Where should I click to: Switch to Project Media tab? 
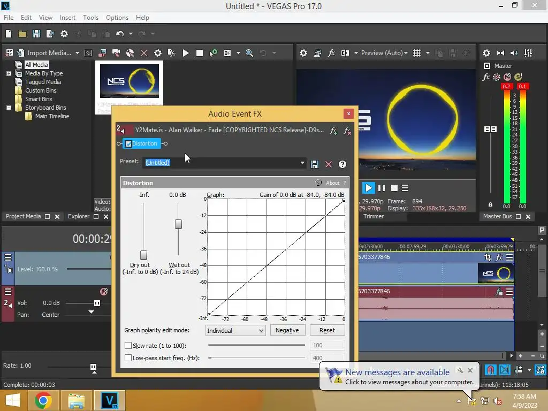pyautogui.click(x=23, y=216)
